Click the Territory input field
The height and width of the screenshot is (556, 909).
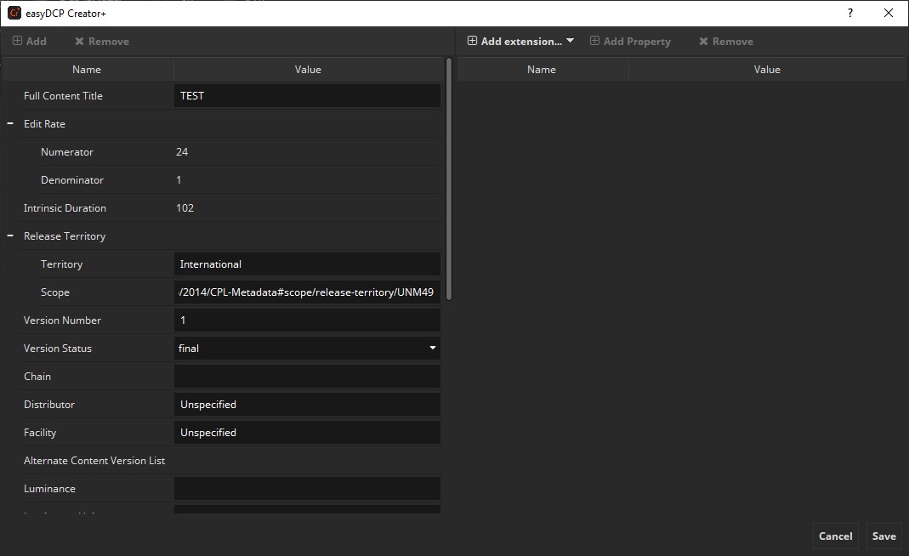307,264
